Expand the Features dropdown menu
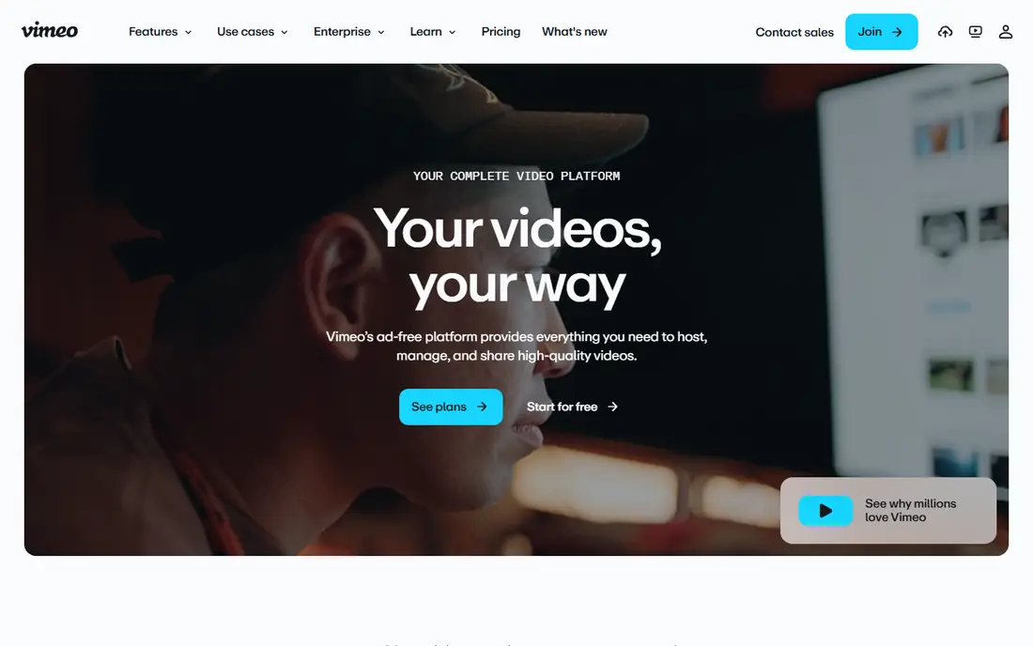This screenshot has height=646, width=1033. (x=160, y=32)
